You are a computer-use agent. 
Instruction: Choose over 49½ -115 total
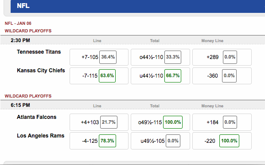pos(160,122)
